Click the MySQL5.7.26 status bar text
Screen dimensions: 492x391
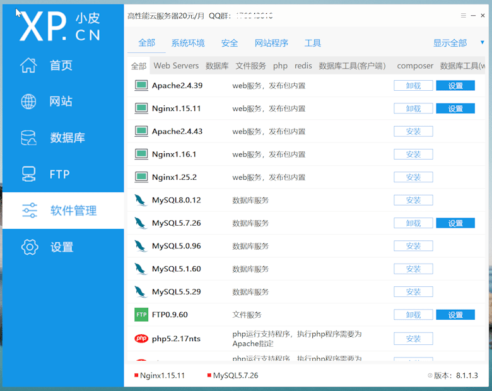pos(236,375)
